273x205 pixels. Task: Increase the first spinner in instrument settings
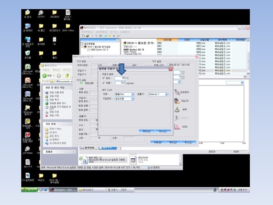tap(182, 71)
